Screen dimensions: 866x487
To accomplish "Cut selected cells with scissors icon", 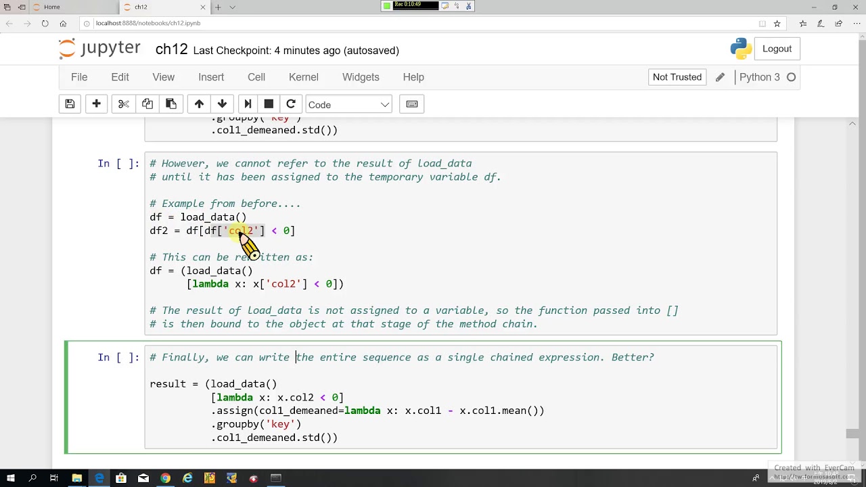I will pyautogui.click(x=123, y=104).
